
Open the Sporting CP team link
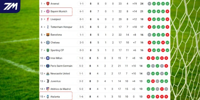(x=57, y=50)
